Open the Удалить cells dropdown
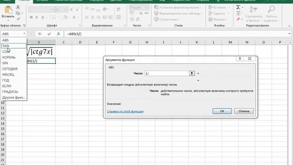Image resolution: width=293 pixels, height=165 pixels. pyautogui.click(x=219, y=13)
